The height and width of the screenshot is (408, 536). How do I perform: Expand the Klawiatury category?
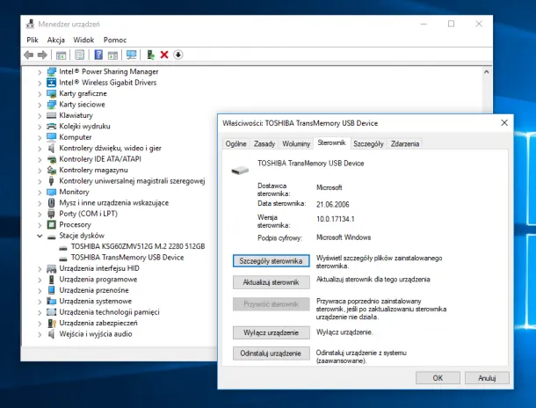pos(40,115)
